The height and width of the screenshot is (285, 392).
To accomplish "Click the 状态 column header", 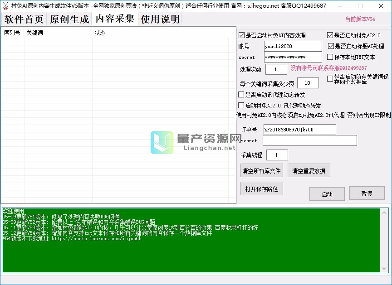I will click(x=160, y=33).
